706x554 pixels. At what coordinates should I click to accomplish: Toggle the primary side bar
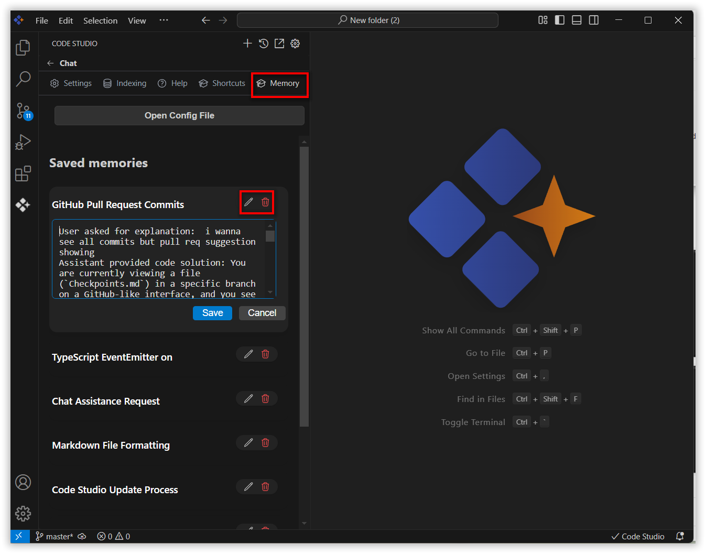560,20
